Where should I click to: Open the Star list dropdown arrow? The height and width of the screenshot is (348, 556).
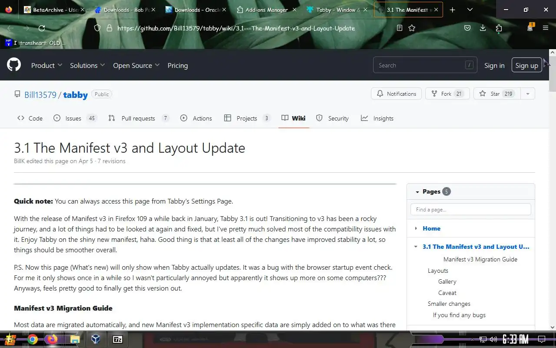[528, 94]
